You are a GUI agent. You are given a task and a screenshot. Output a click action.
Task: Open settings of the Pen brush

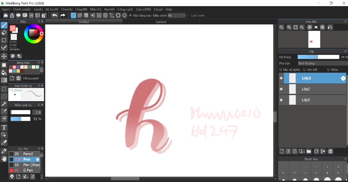pyautogui.click(x=37, y=159)
